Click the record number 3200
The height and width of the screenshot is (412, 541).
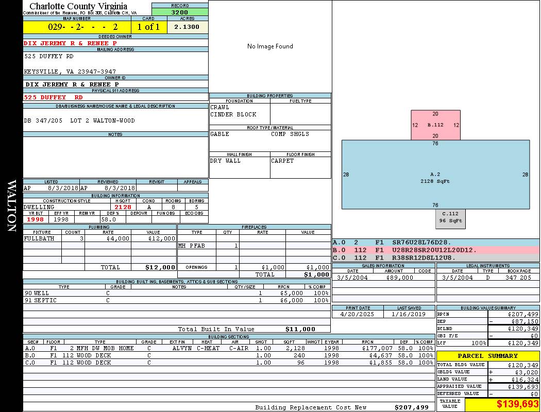coord(180,12)
